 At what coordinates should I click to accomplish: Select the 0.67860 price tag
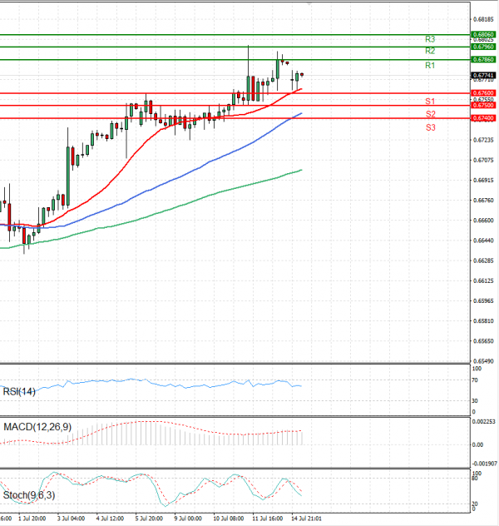tap(483, 59)
